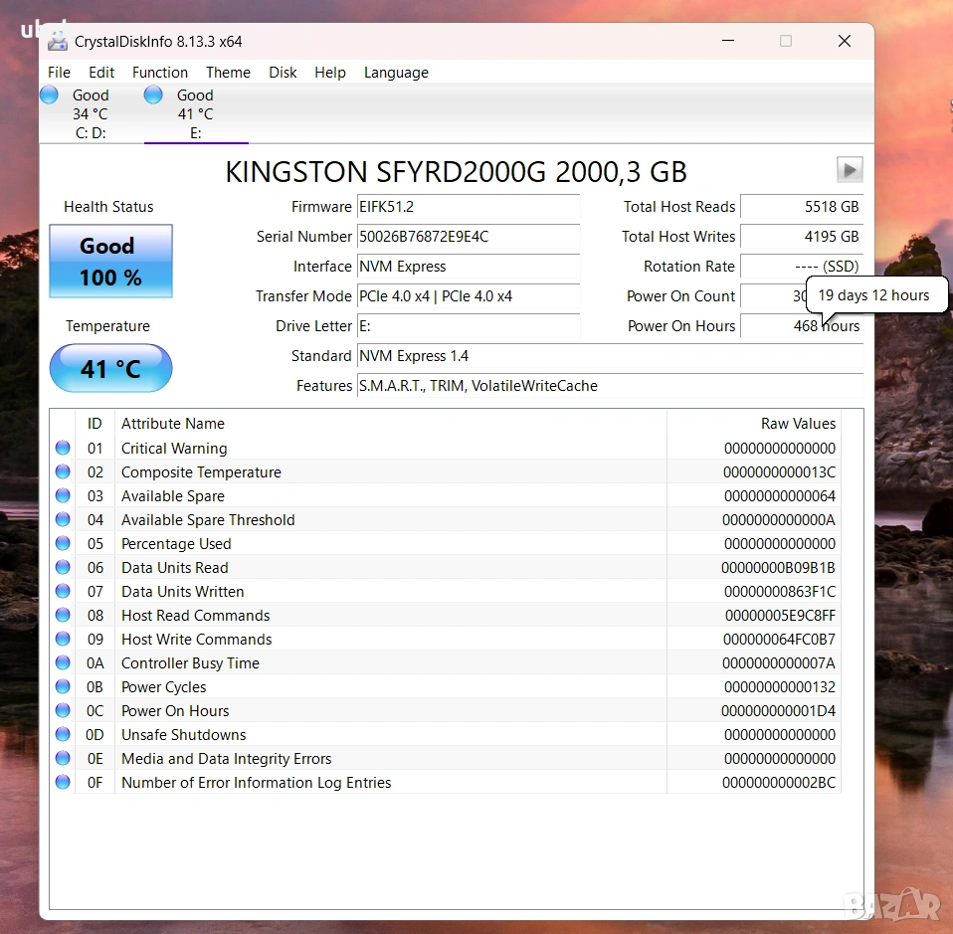Open the Language menu
The width and height of the screenshot is (953, 934).
pos(396,73)
